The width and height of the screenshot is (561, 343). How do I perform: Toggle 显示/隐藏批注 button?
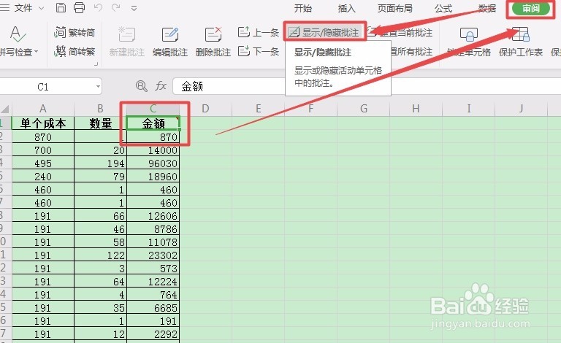[x=325, y=33]
